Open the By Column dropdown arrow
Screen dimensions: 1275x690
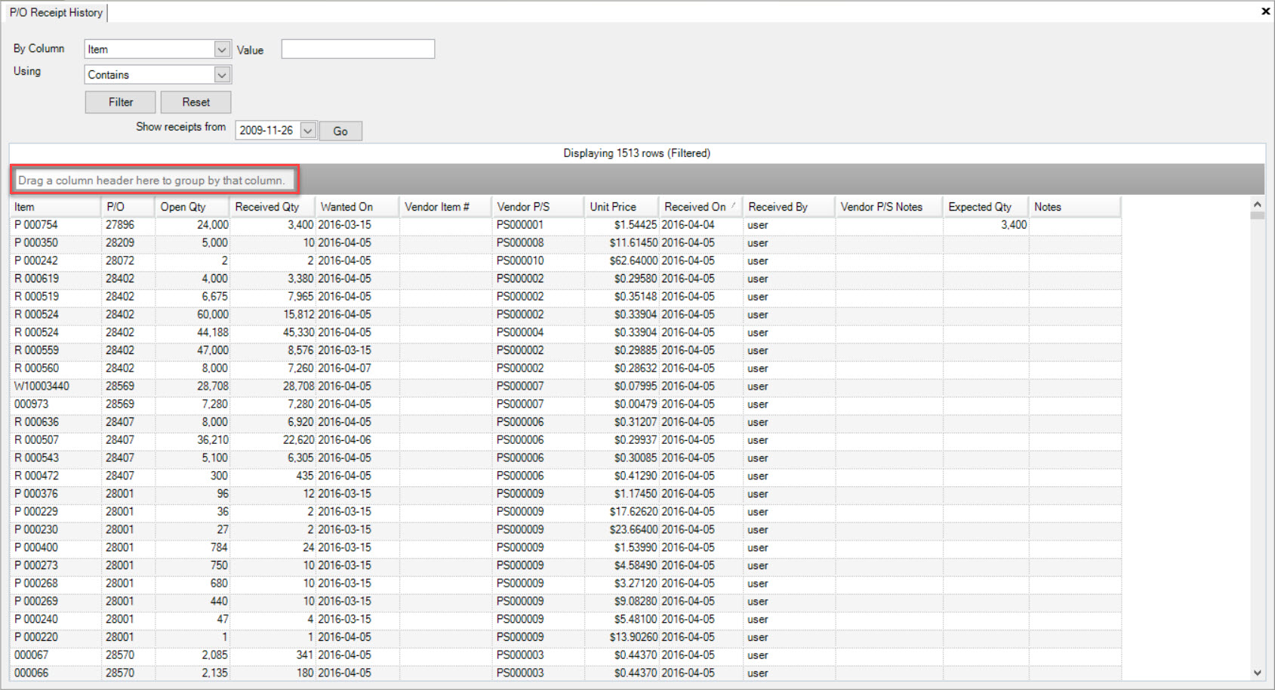pos(222,49)
